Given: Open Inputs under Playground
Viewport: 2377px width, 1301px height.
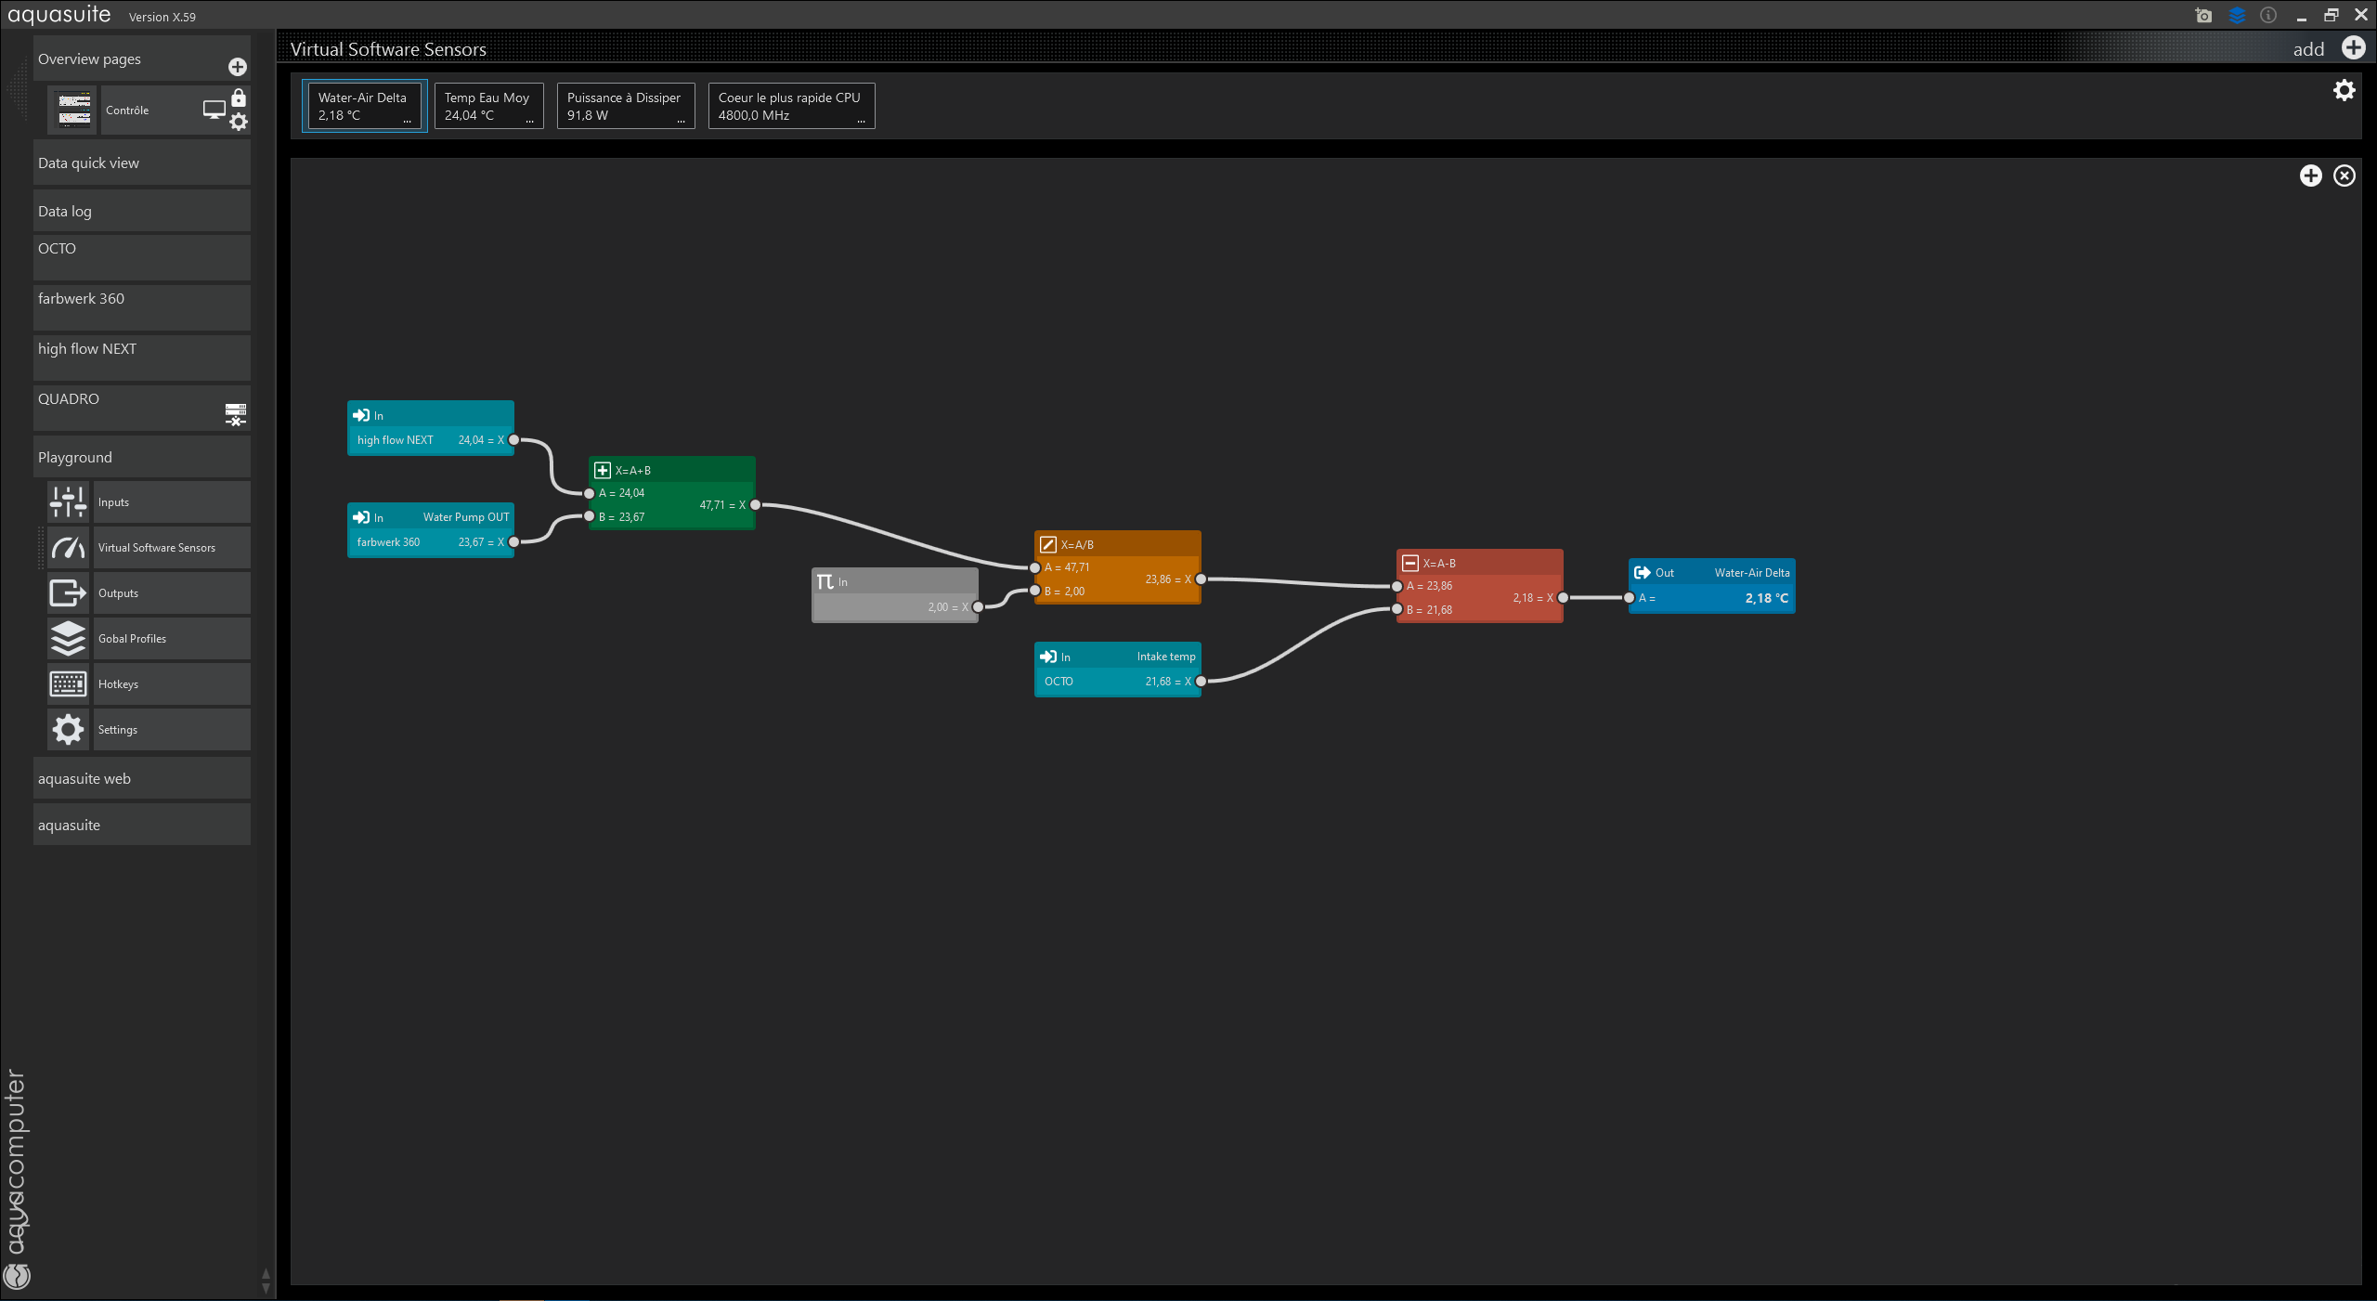Looking at the screenshot, I should pyautogui.click(x=172, y=502).
